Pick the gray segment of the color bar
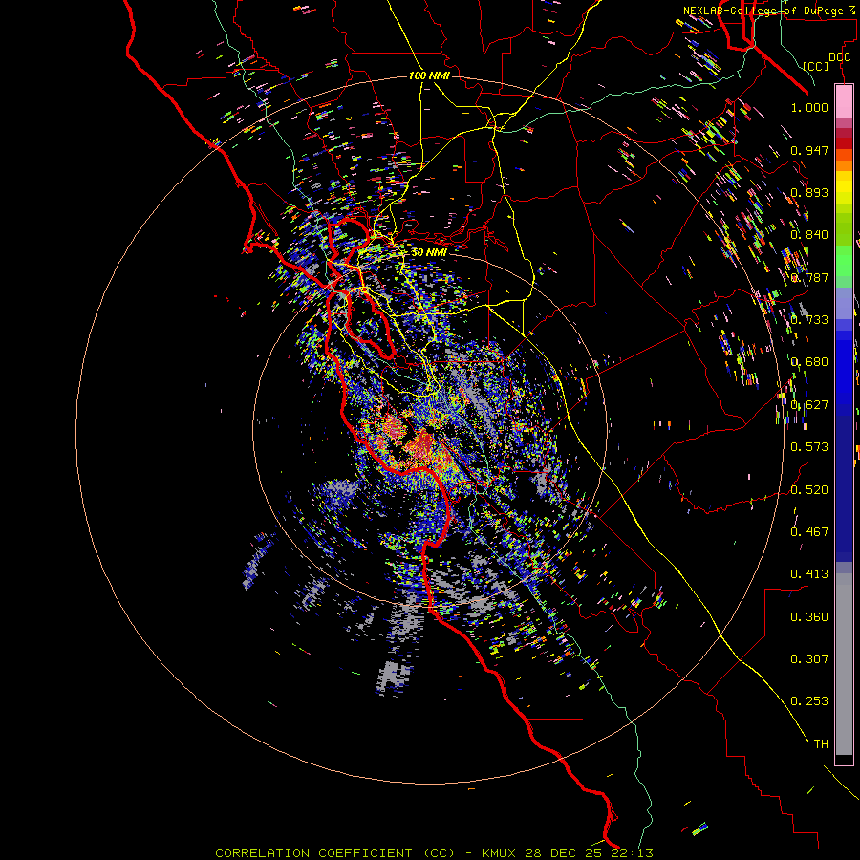 [844, 664]
